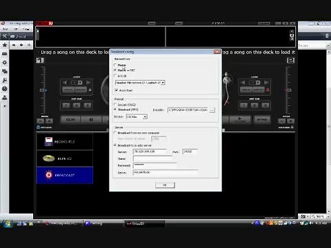Select the Line In radio option
This screenshot has height=248, width=331.
tap(116, 76)
